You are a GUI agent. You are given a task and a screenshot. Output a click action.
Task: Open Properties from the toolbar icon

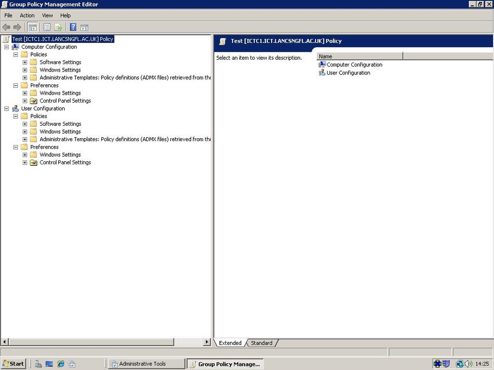click(x=47, y=27)
